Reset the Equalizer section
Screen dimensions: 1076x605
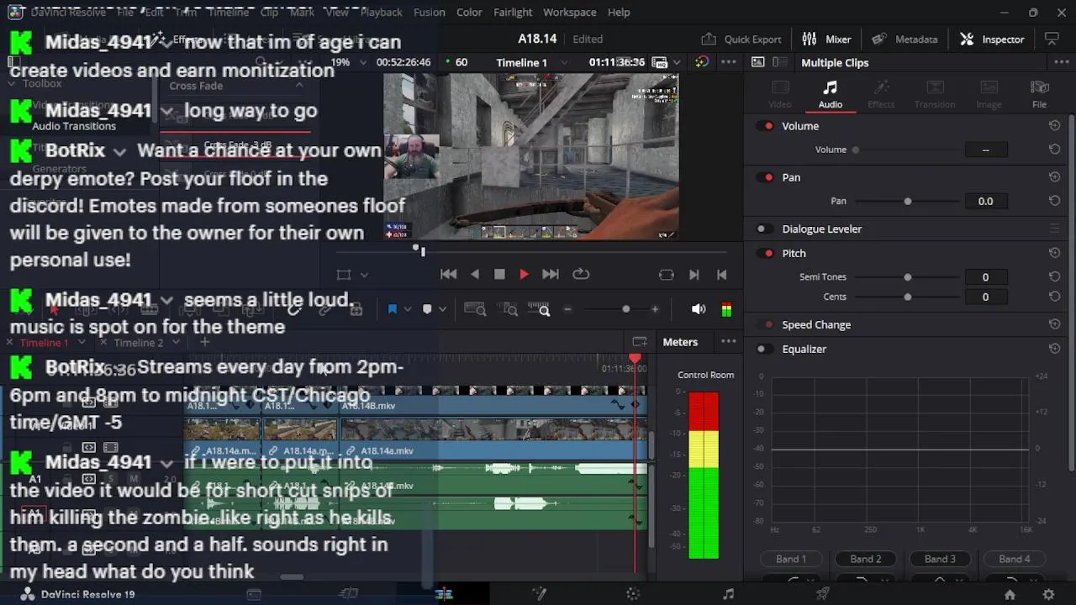click(x=1054, y=349)
